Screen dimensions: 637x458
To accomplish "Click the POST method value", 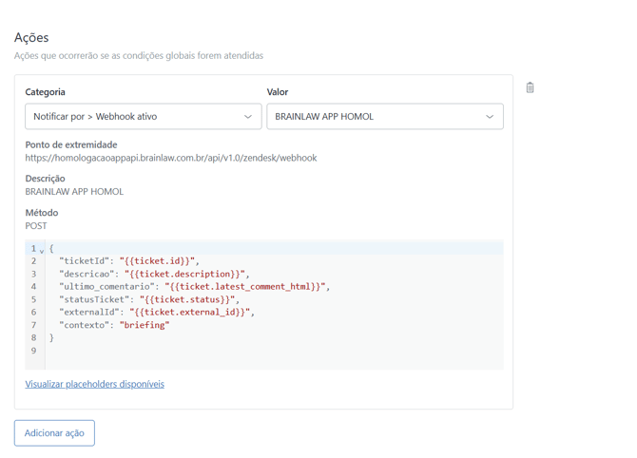I will (36, 226).
